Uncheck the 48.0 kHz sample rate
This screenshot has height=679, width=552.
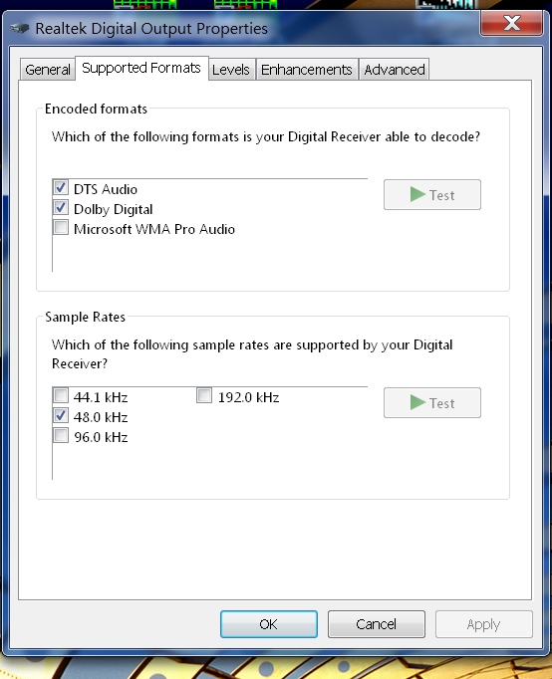[x=61, y=416]
